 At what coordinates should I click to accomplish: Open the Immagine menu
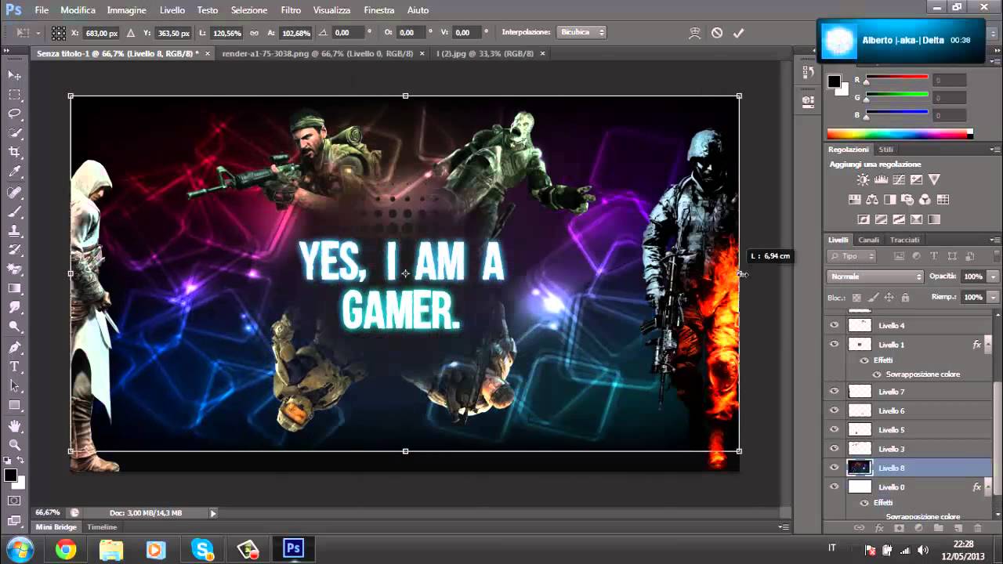point(127,10)
